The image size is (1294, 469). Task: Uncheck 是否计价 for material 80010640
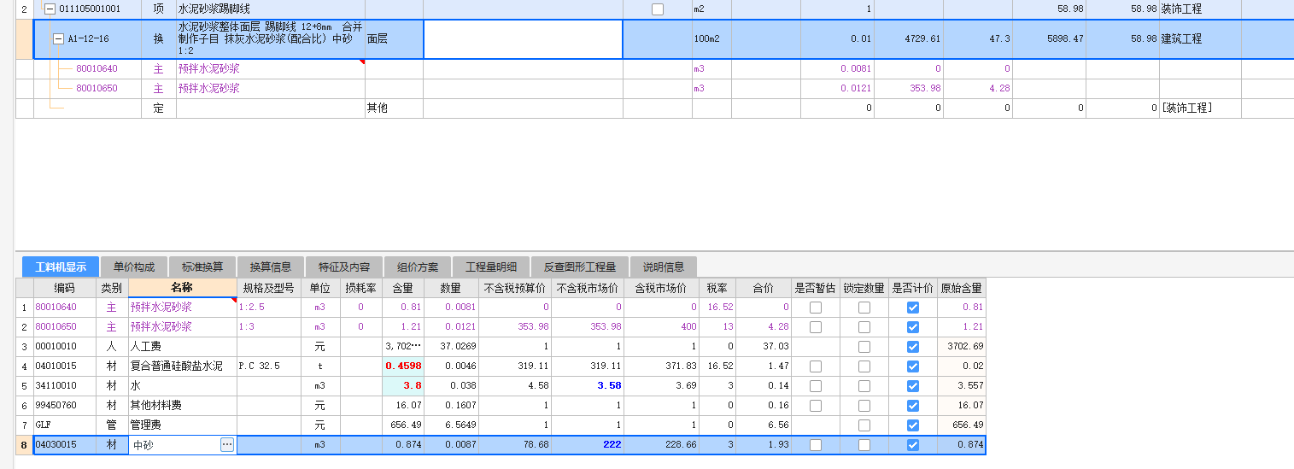(x=913, y=308)
